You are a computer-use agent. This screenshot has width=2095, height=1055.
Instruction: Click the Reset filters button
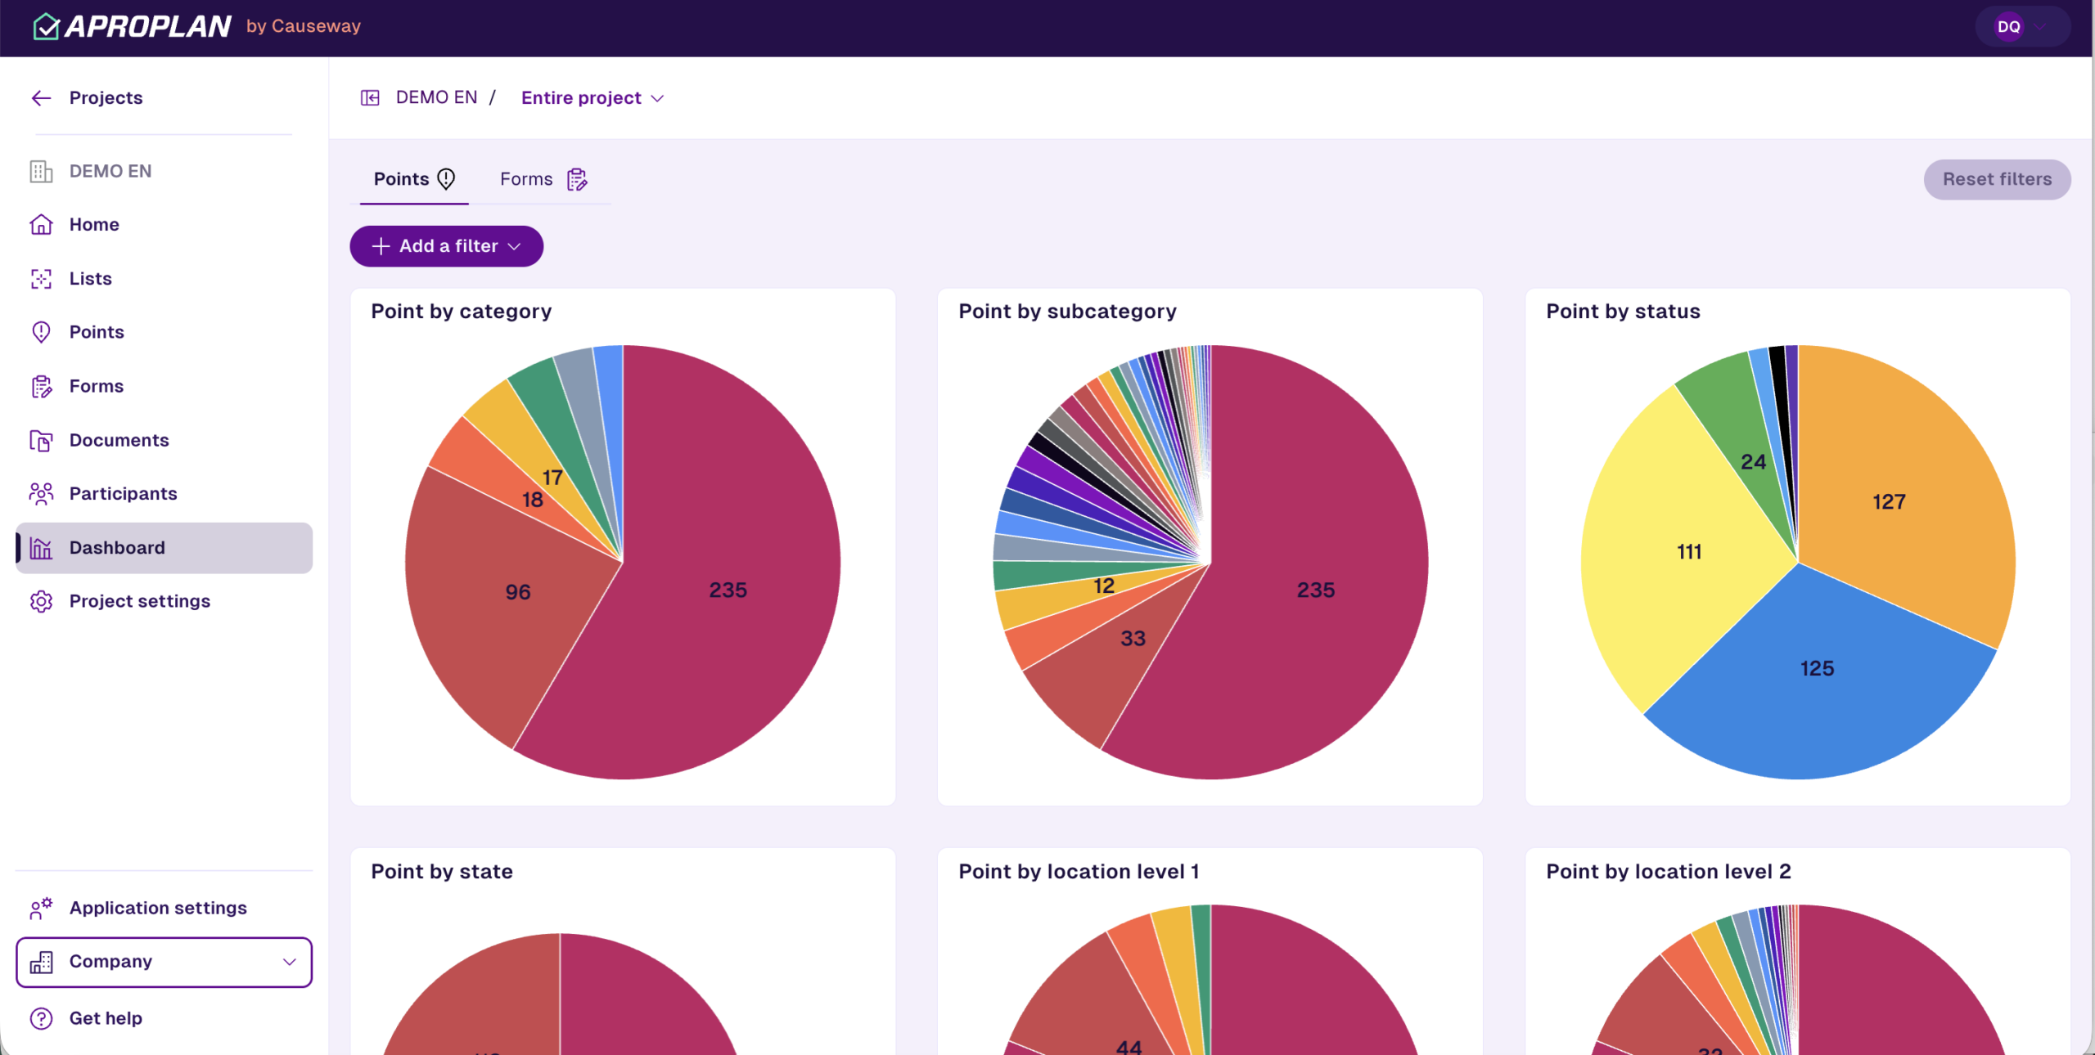pos(1997,179)
